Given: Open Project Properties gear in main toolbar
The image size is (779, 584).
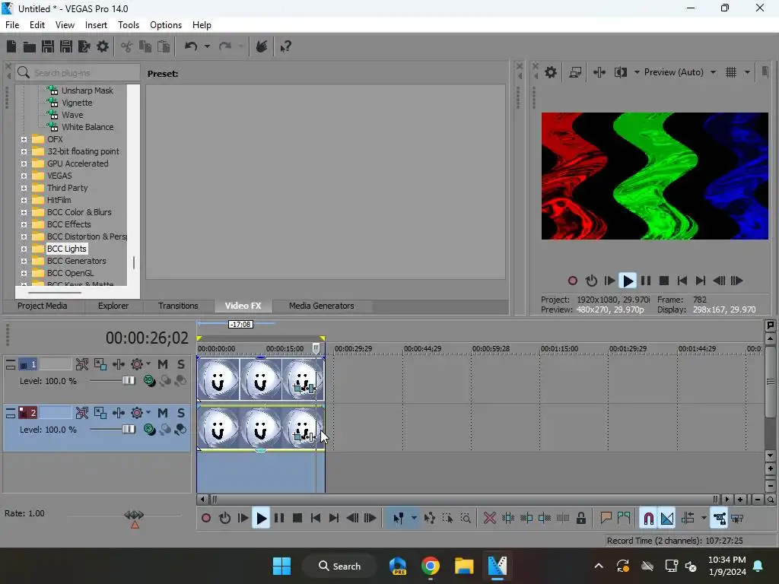Looking at the screenshot, I should click(103, 46).
